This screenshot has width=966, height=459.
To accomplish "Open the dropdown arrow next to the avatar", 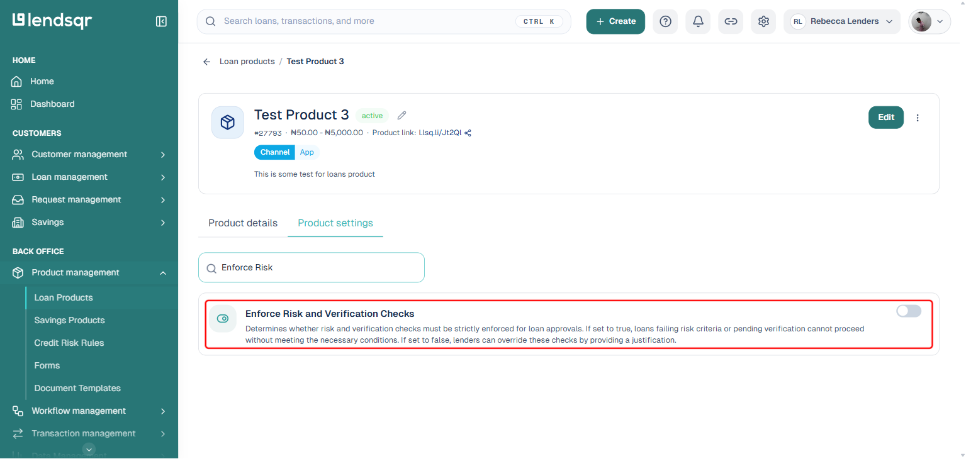I will tap(940, 21).
